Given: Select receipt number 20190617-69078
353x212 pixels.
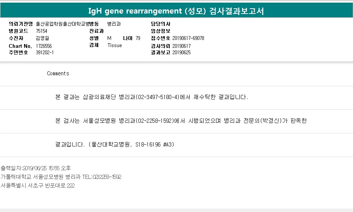Looking at the screenshot, I should [x=188, y=38].
